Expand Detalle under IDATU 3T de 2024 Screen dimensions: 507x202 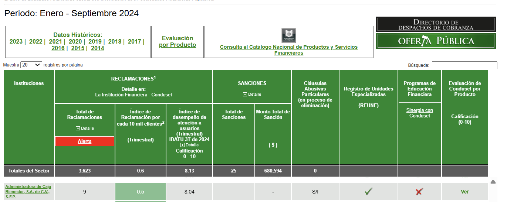click(189, 145)
